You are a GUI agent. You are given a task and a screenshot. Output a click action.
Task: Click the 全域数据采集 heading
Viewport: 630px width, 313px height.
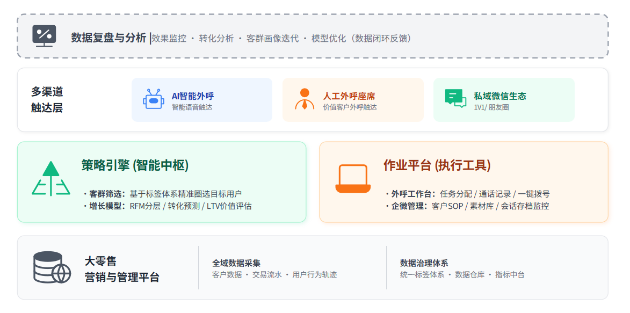coord(236,263)
